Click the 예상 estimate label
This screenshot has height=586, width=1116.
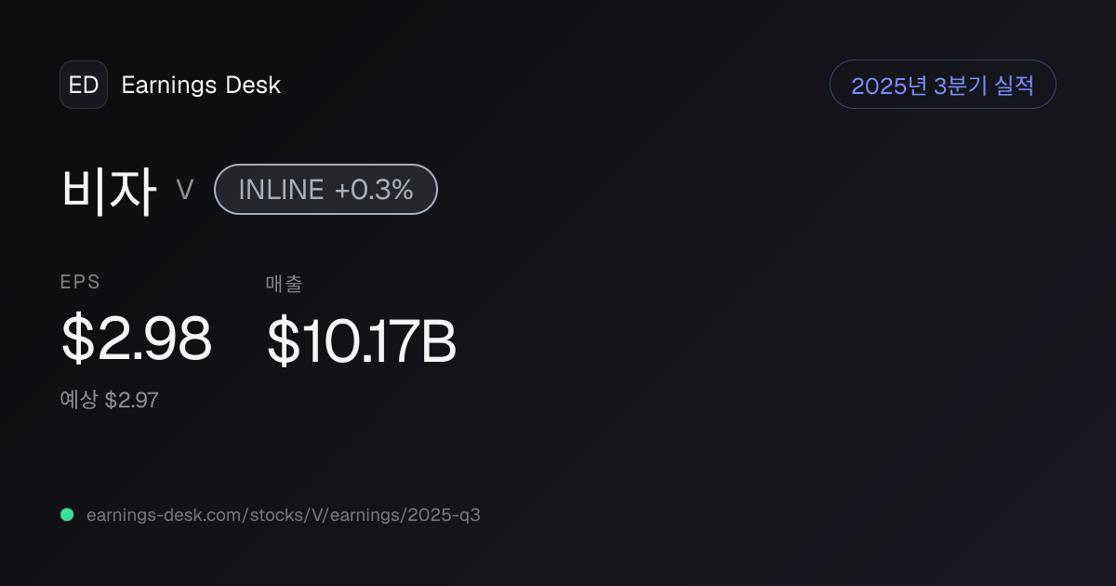tap(79, 400)
